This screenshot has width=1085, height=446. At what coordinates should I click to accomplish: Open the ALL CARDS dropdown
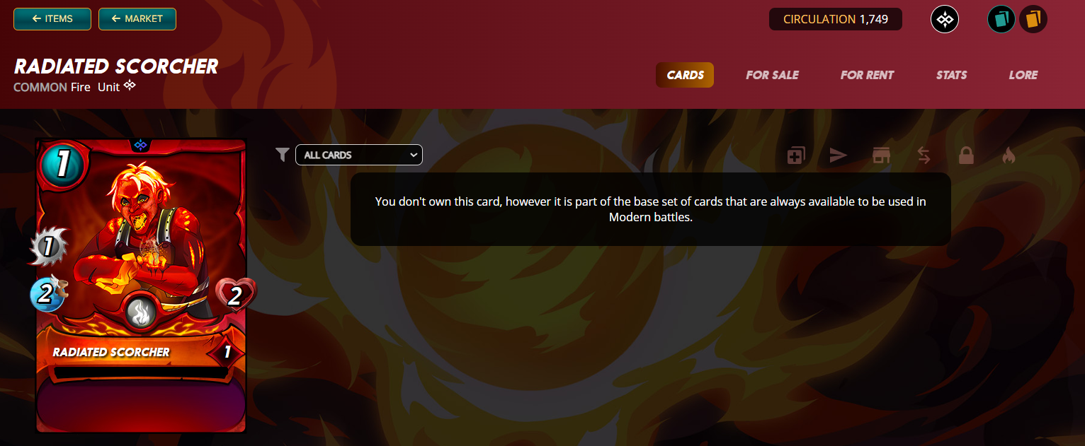[x=359, y=155]
